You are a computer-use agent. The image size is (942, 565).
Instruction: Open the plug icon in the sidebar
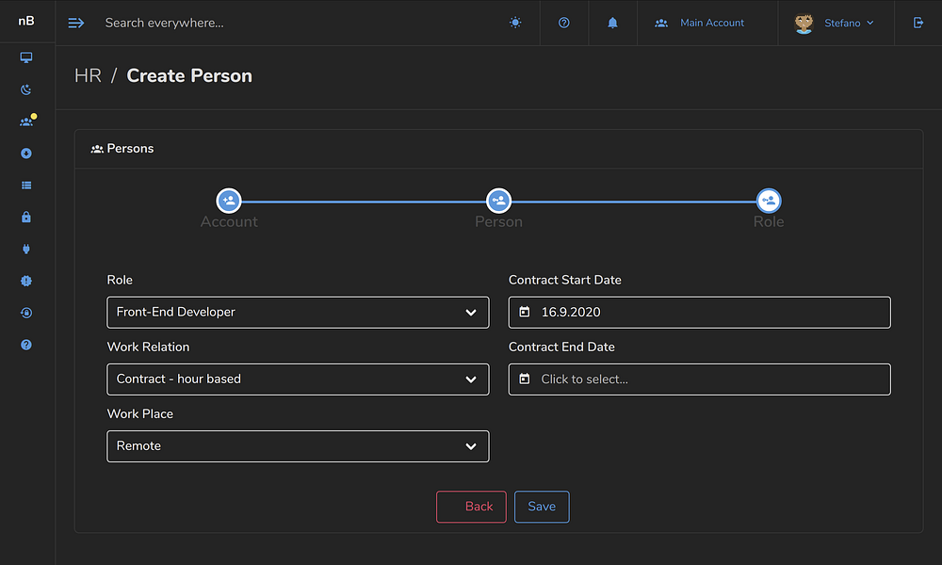[x=26, y=250]
